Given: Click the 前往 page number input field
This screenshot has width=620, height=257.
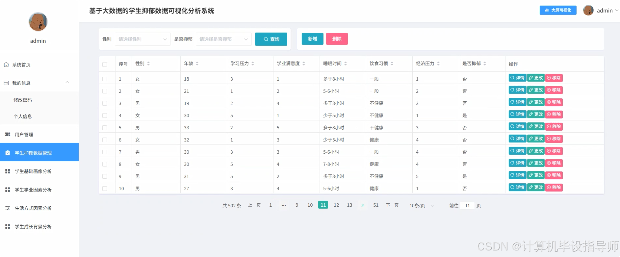Looking at the screenshot, I should [x=467, y=206].
